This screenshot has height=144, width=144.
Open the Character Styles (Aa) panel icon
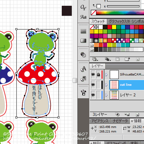[83, 17]
